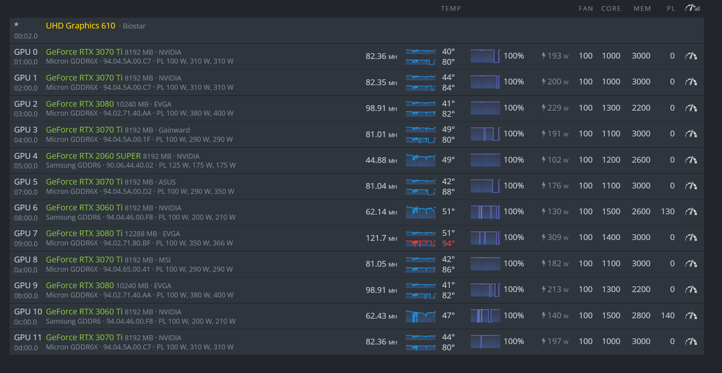Image resolution: width=722 pixels, height=373 pixels.
Task: Click the 'all' gauge icon in header
Action: point(691,8)
